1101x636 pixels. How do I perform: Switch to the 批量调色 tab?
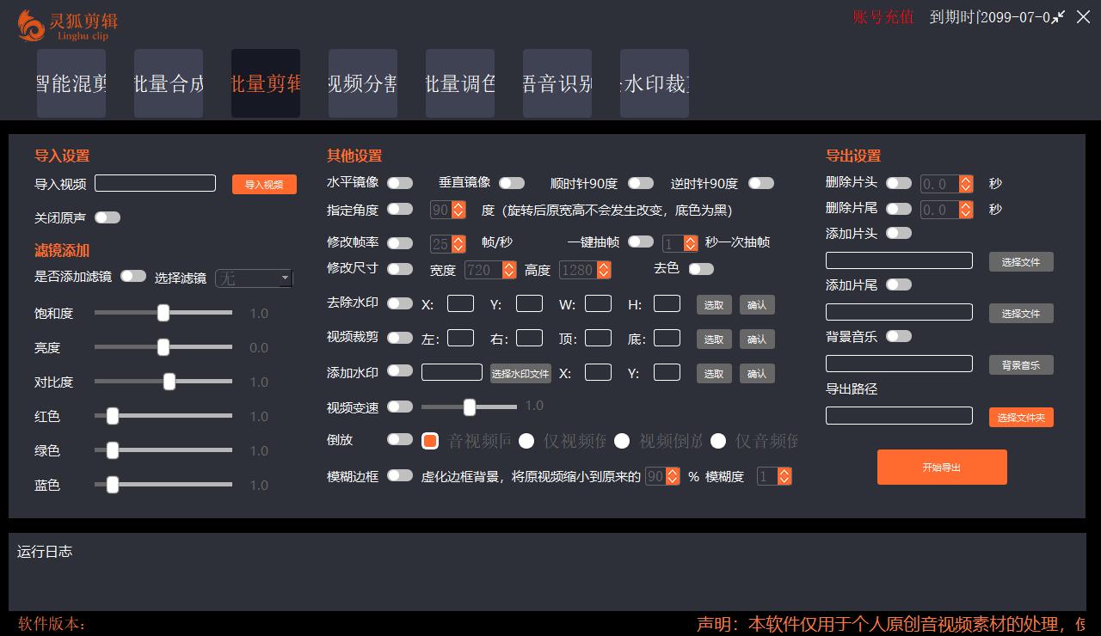[460, 83]
